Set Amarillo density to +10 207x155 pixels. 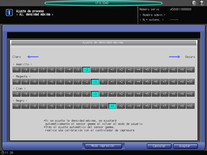(191, 70)
